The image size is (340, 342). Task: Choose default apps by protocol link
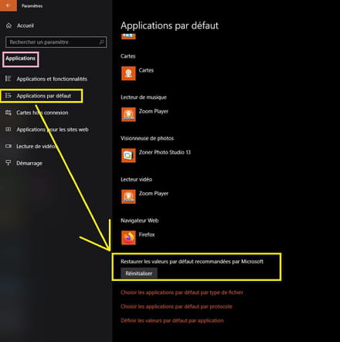pyautogui.click(x=176, y=306)
